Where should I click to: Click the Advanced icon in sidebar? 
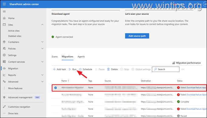coord(4,81)
